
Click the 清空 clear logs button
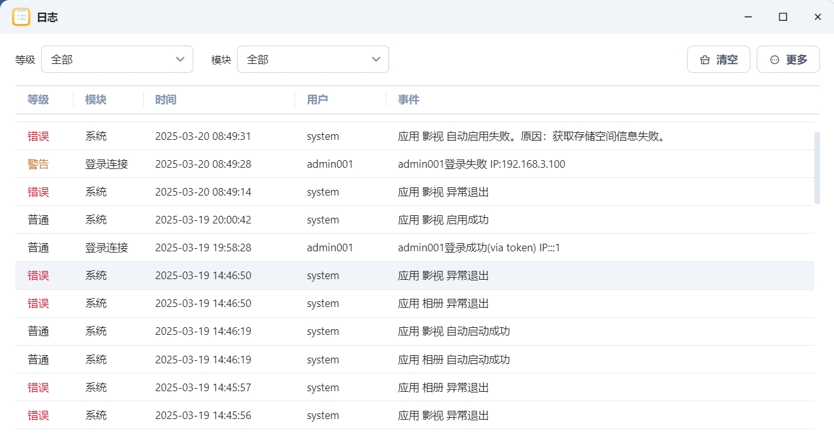(x=719, y=60)
